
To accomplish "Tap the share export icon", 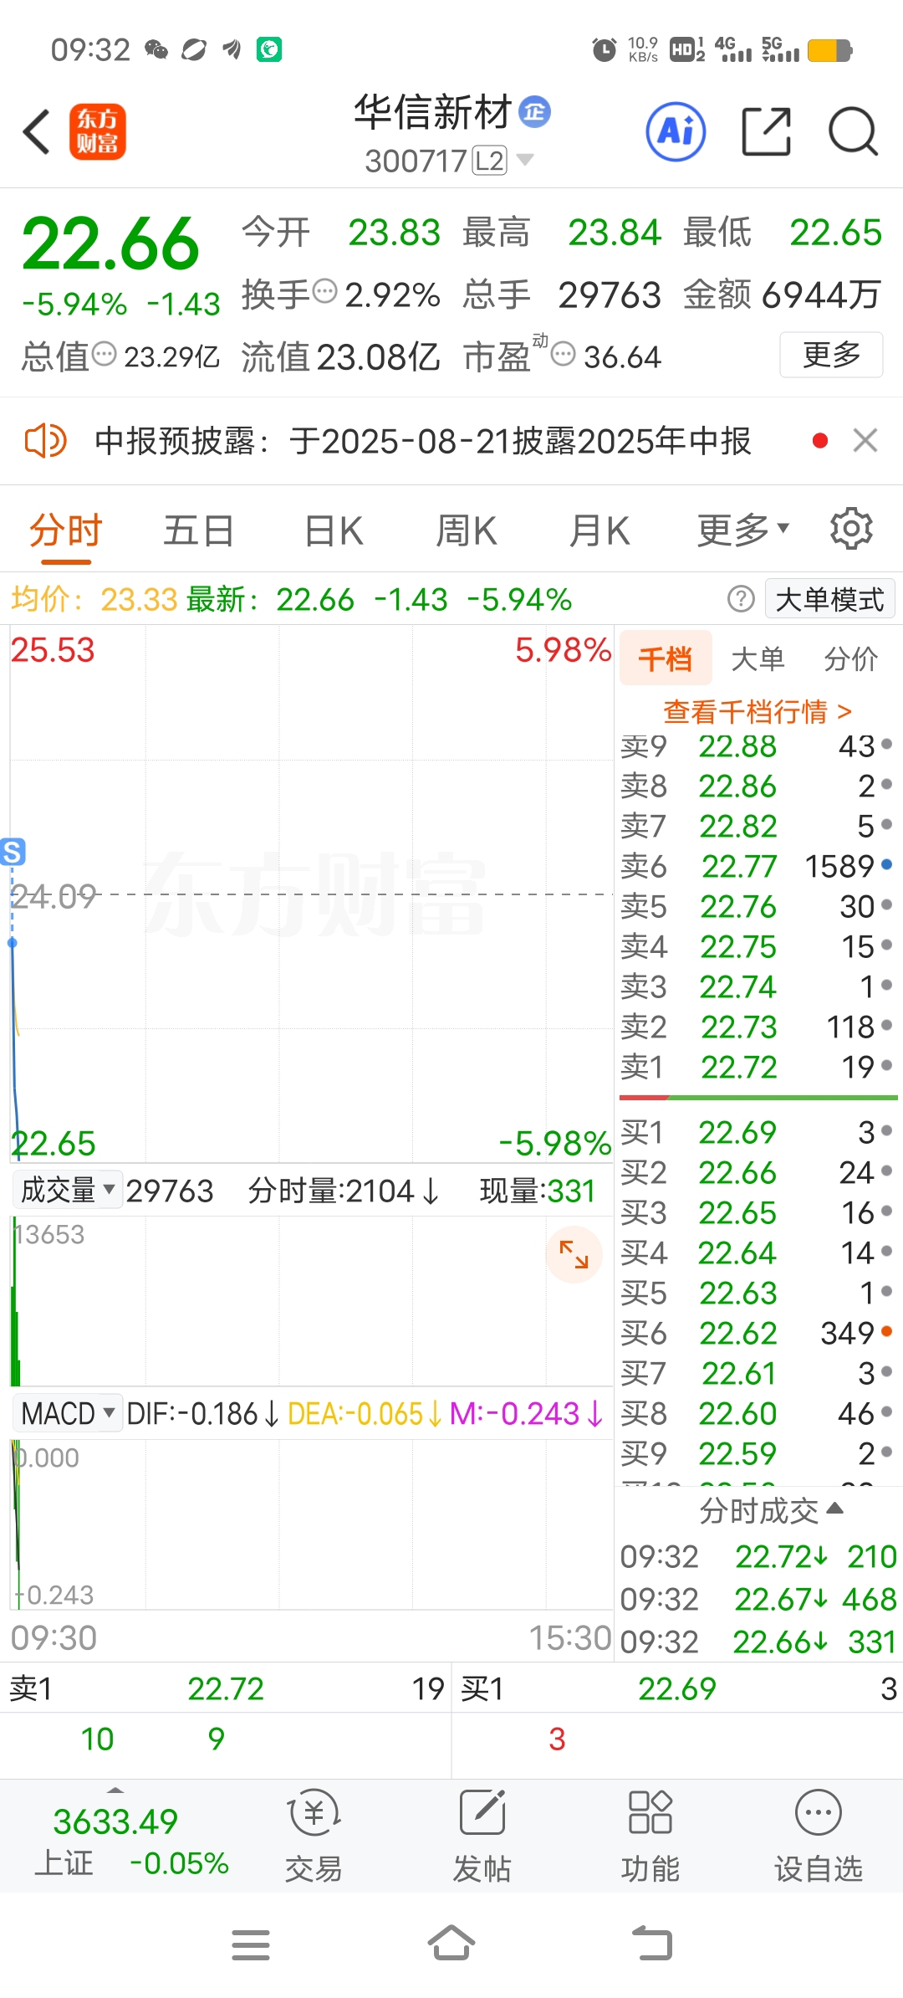I will (767, 131).
